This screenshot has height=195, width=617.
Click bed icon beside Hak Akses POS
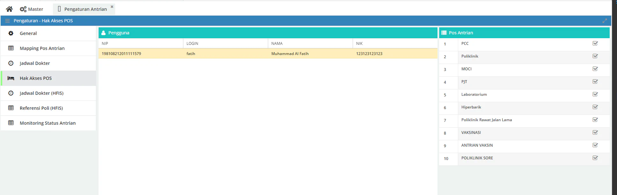tap(11, 78)
